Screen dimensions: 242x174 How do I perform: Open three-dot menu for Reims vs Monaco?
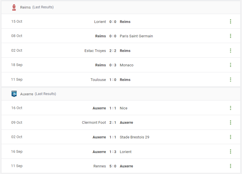[x=231, y=65]
